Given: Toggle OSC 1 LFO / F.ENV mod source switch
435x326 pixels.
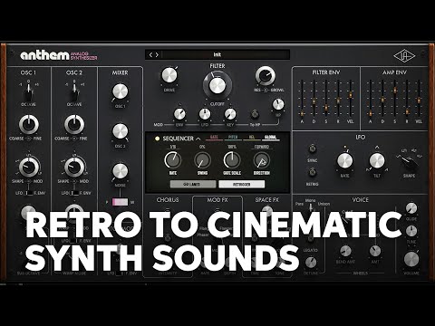Looking at the screenshot, I should coord(29,193).
